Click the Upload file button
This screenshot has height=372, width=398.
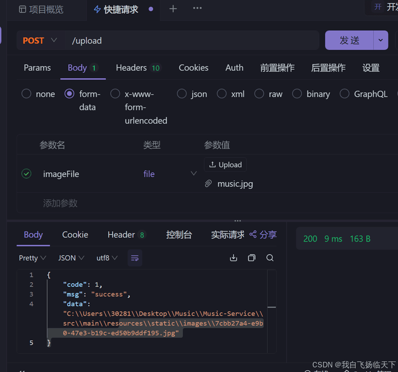[225, 164]
